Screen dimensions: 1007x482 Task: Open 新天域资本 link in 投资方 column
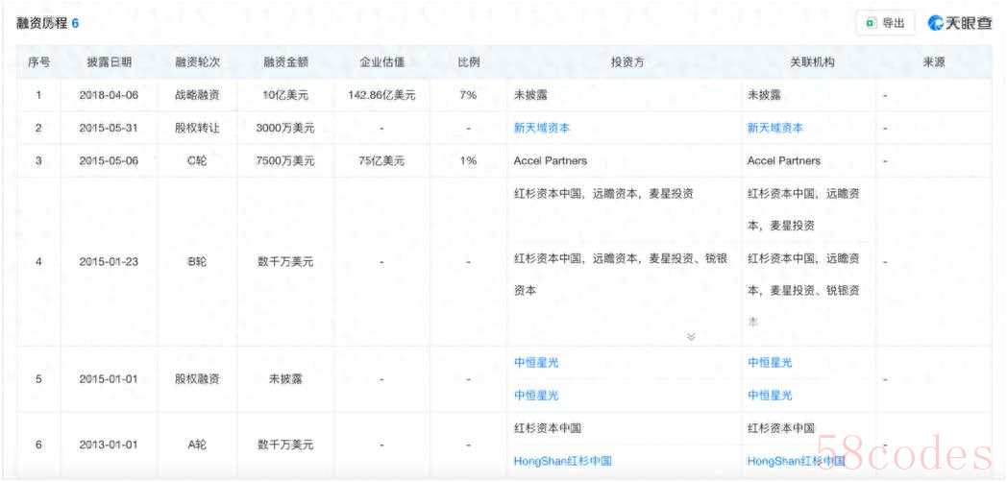(542, 128)
